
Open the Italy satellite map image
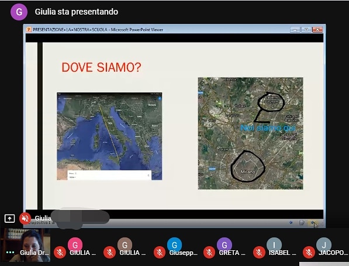(x=109, y=136)
